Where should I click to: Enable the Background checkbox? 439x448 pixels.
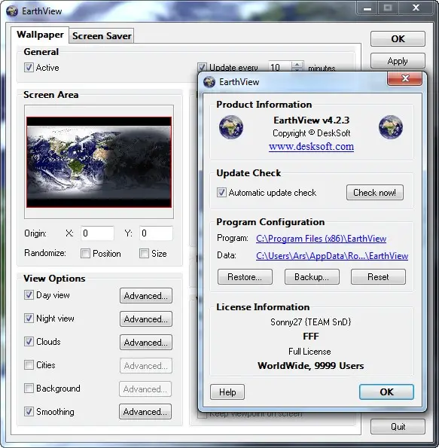click(29, 389)
